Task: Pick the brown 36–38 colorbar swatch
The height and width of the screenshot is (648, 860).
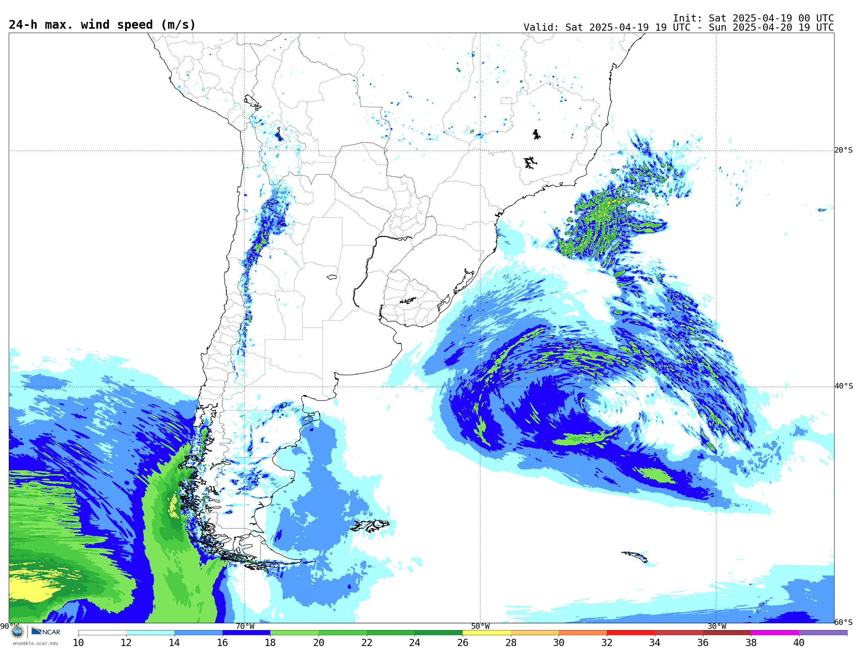Action: tap(727, 633)
